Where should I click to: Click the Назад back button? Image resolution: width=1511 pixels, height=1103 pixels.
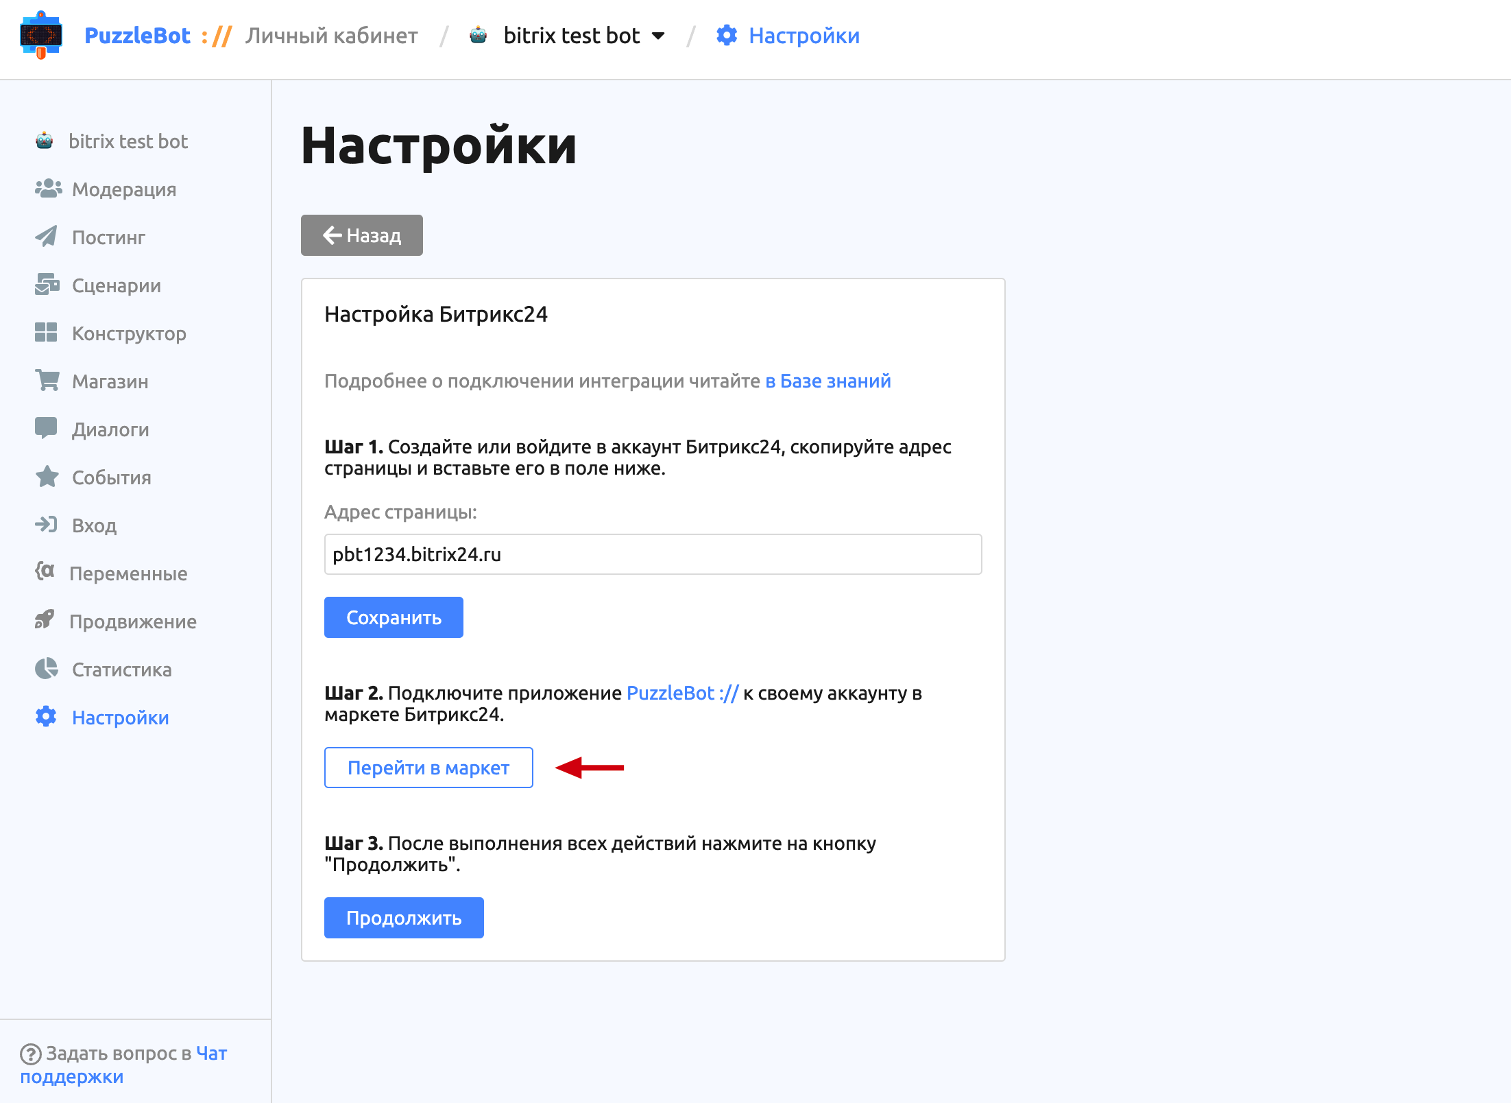tap(362, 235)
